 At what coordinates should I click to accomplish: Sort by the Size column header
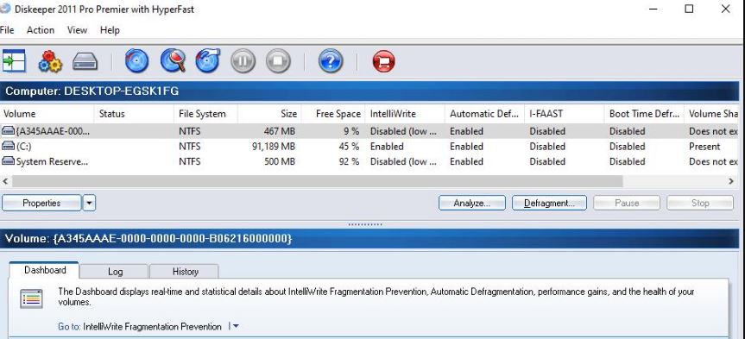click(x=269, y=114)
